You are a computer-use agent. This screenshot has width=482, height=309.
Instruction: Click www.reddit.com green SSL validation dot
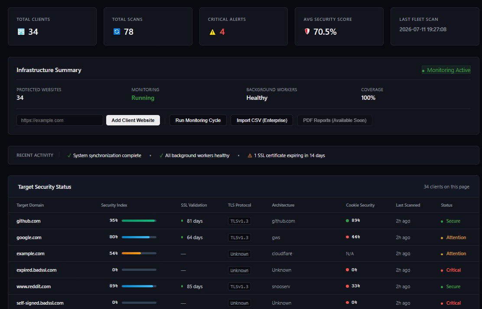182,286
